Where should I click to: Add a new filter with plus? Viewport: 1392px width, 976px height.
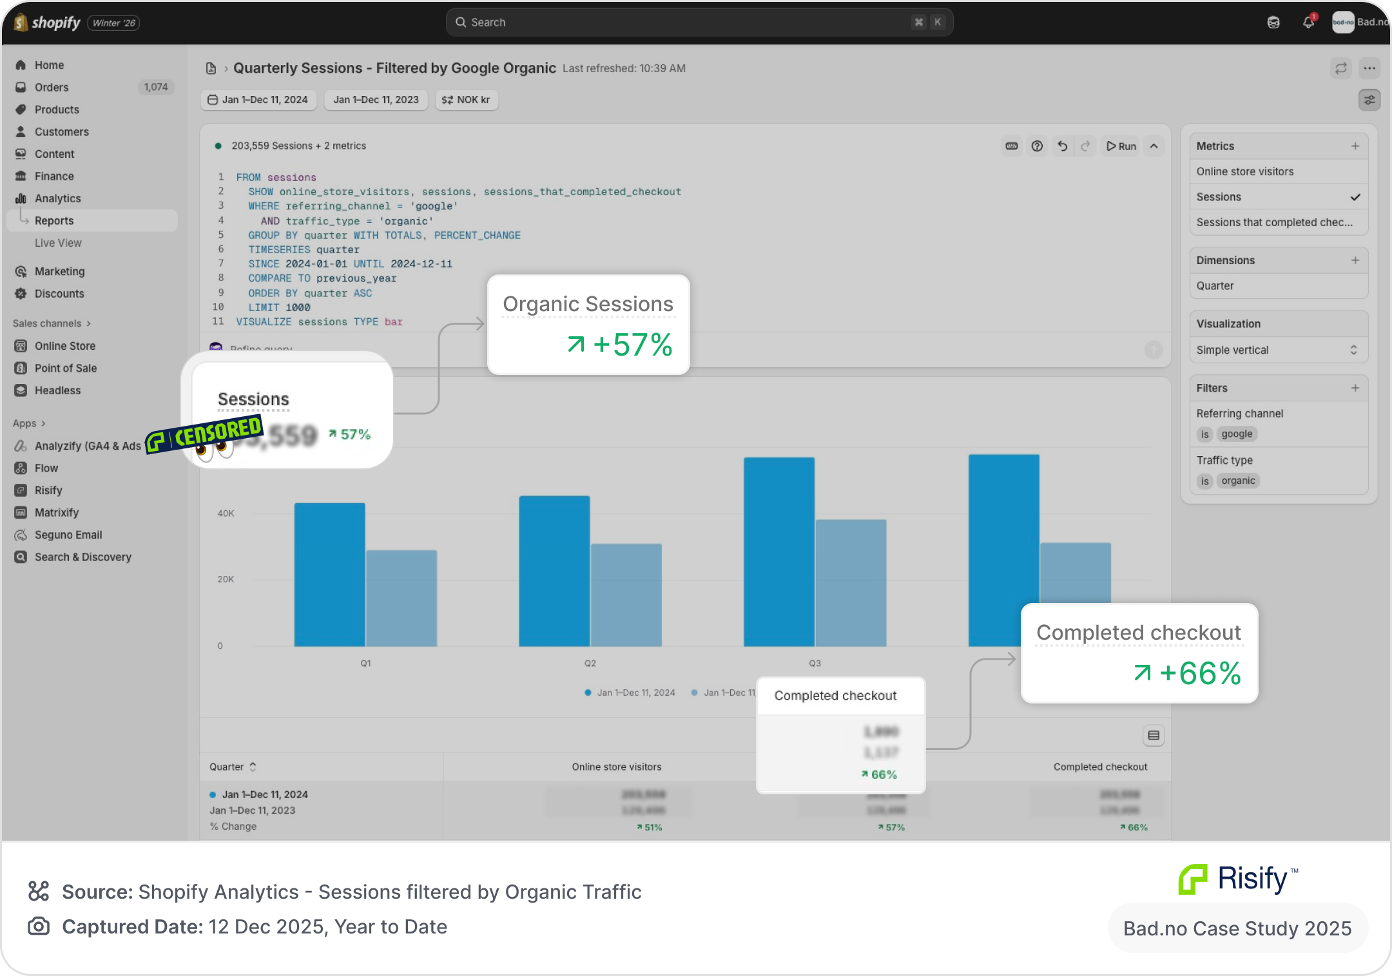pyautogui.click(x=1355, y=388)
